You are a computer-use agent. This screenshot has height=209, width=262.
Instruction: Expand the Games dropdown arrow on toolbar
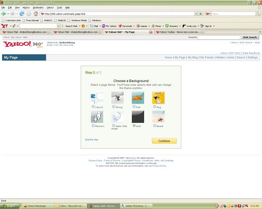(149, 26)
